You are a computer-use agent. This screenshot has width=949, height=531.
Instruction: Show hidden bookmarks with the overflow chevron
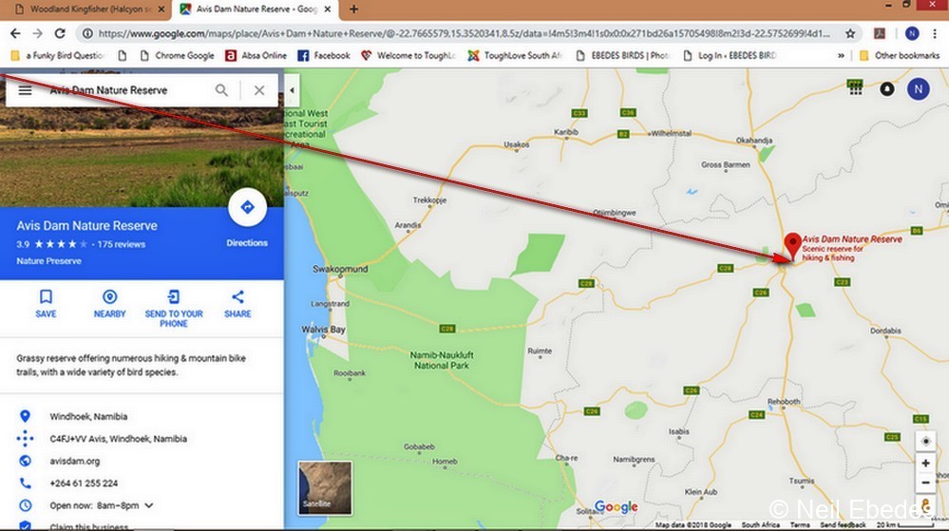(x=842, y=56)
